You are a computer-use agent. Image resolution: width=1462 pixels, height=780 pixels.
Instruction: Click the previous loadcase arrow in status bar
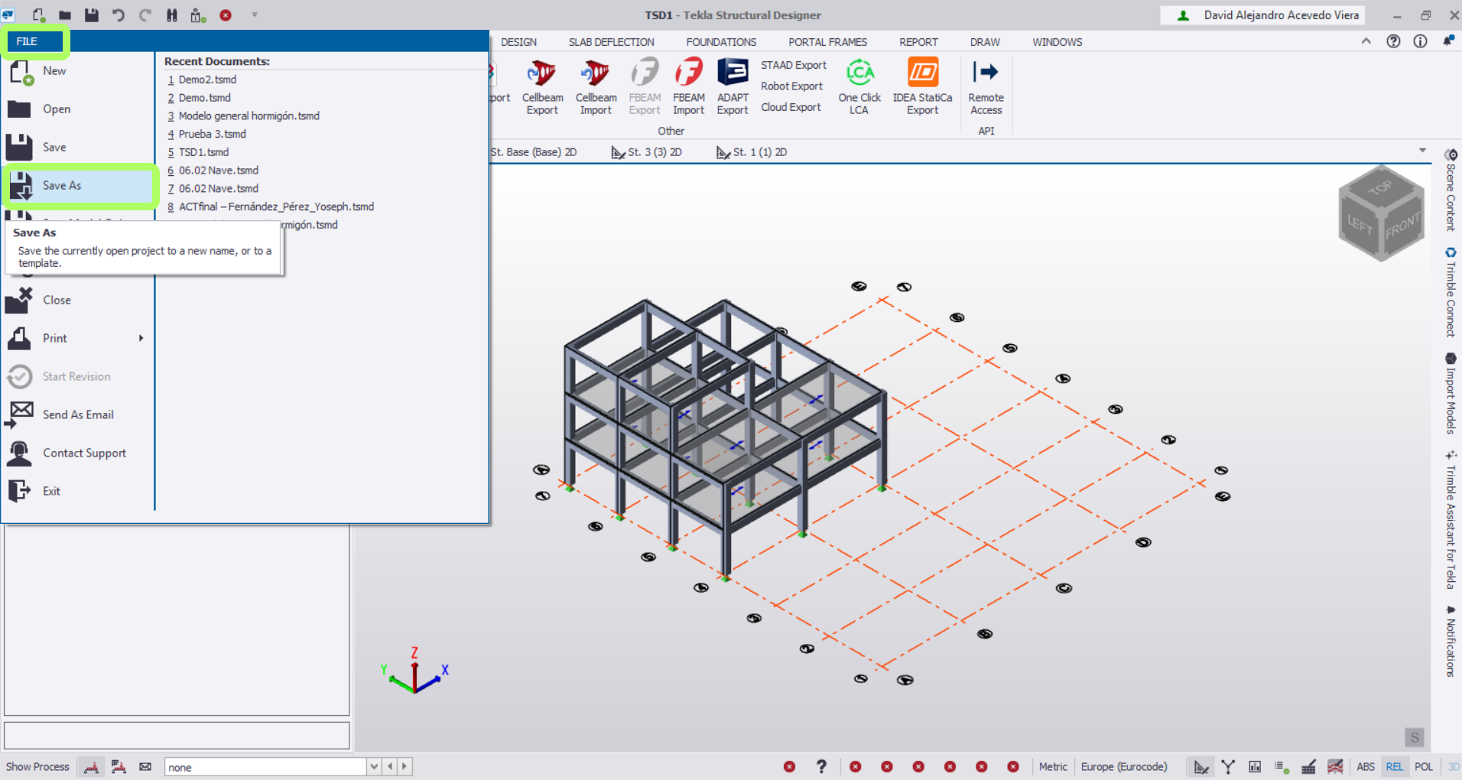click(x=390, y=766)
